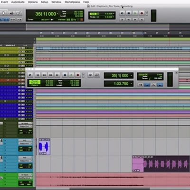Select the Grabber hand tool
Screen dimensions: 190x190
coord(4,13)
